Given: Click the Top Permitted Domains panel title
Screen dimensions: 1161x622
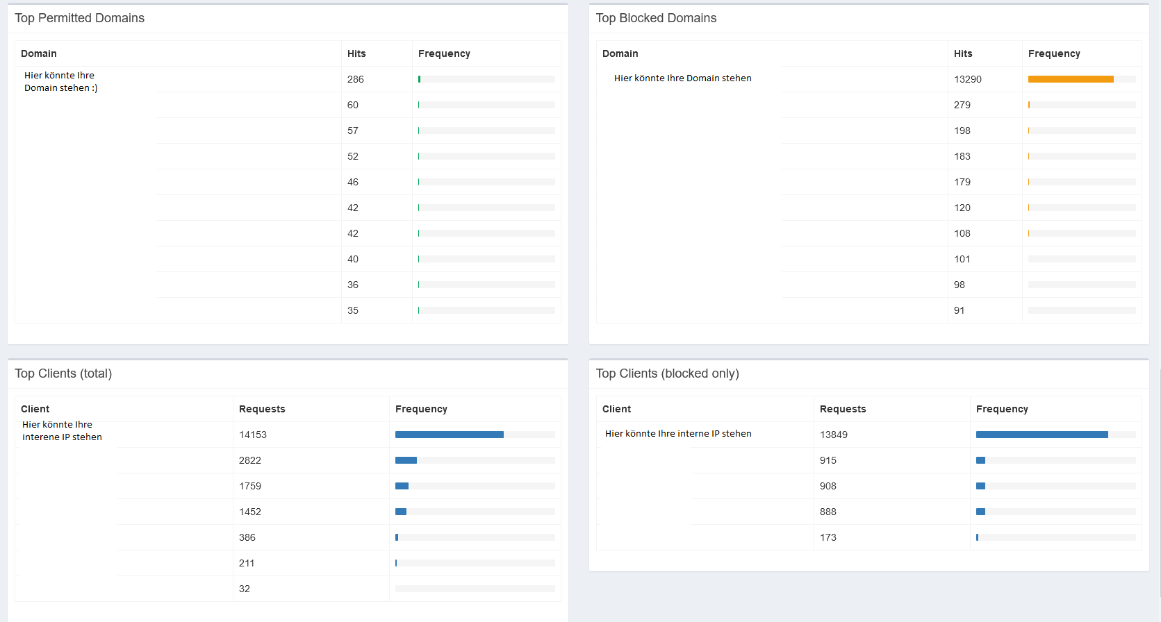Looking at the screenshot, I should pyautogui.click(x=80, y=18).
